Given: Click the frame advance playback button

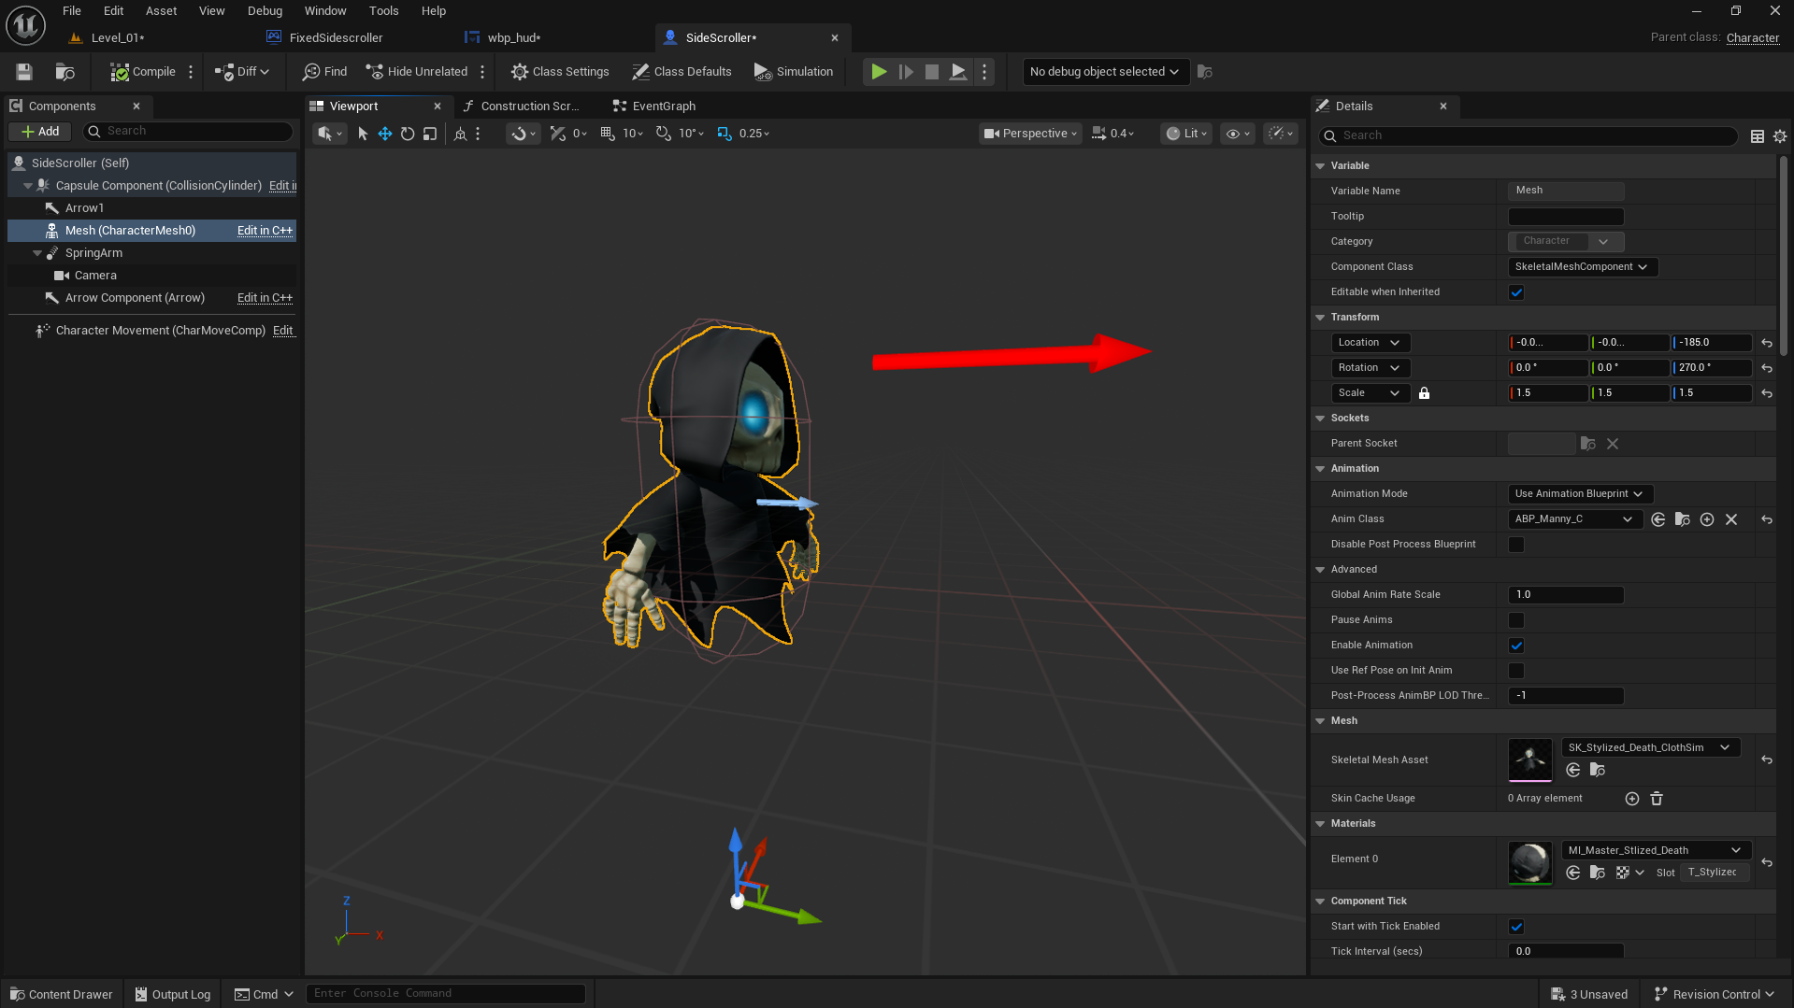Looking at the screenshot, I should (x=906, y=72).
